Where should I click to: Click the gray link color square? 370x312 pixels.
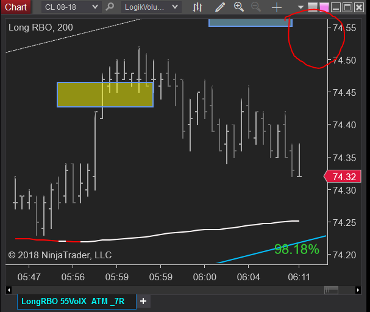click(313, 7)
